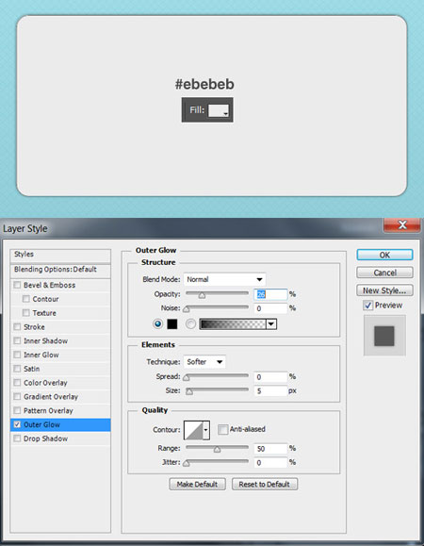Click the Range value field
The height and width of the screenshot is (546, 424).
click(270, 449)
